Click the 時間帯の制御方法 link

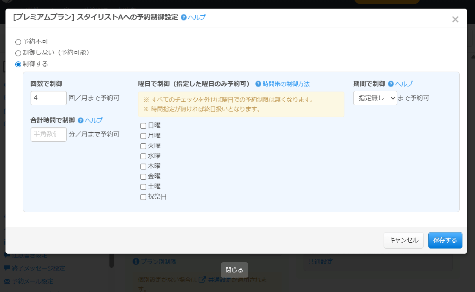tap(286, 84)
